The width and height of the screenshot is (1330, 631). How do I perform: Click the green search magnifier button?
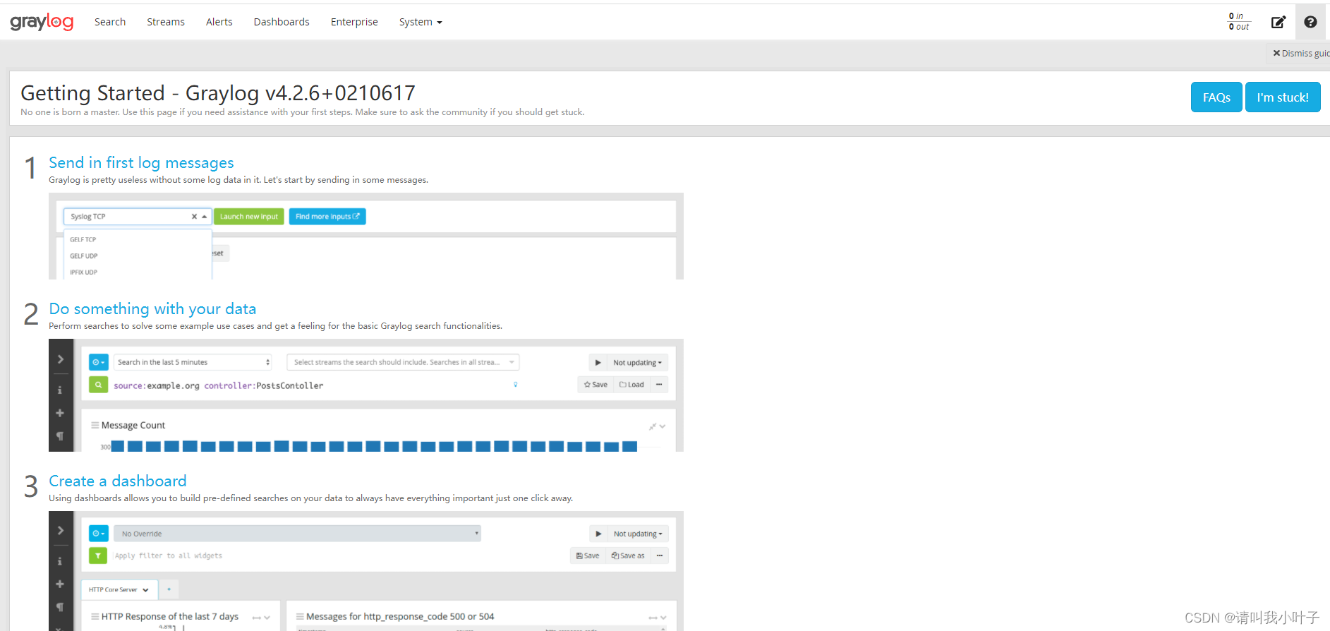click(x=99, y=385)
